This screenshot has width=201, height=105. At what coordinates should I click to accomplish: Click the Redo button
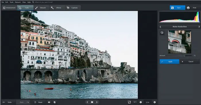(x=23, y=102)
